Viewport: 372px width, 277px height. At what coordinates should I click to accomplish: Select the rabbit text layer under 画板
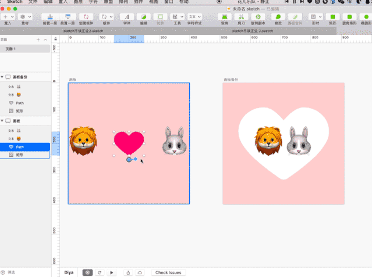[x=25, y=131]
